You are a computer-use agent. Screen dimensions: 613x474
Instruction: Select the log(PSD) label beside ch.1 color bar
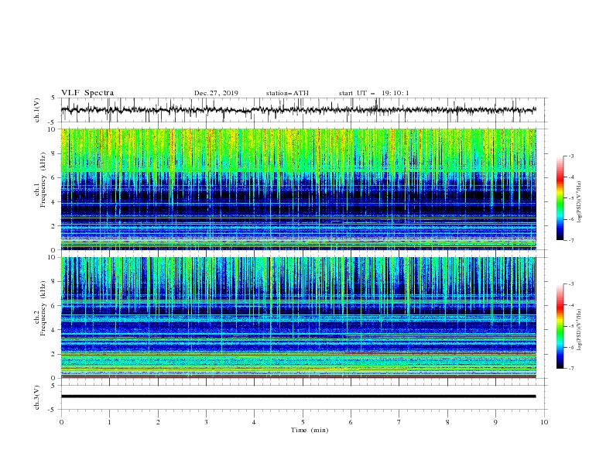tap(580, 202)
